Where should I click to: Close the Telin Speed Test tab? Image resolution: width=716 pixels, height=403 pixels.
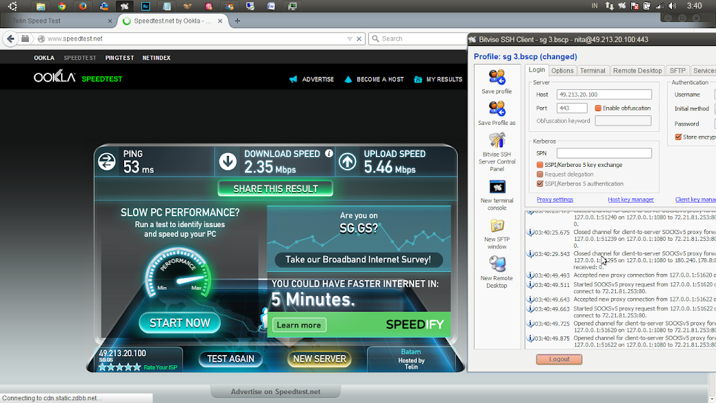click(x=110, y=21)
